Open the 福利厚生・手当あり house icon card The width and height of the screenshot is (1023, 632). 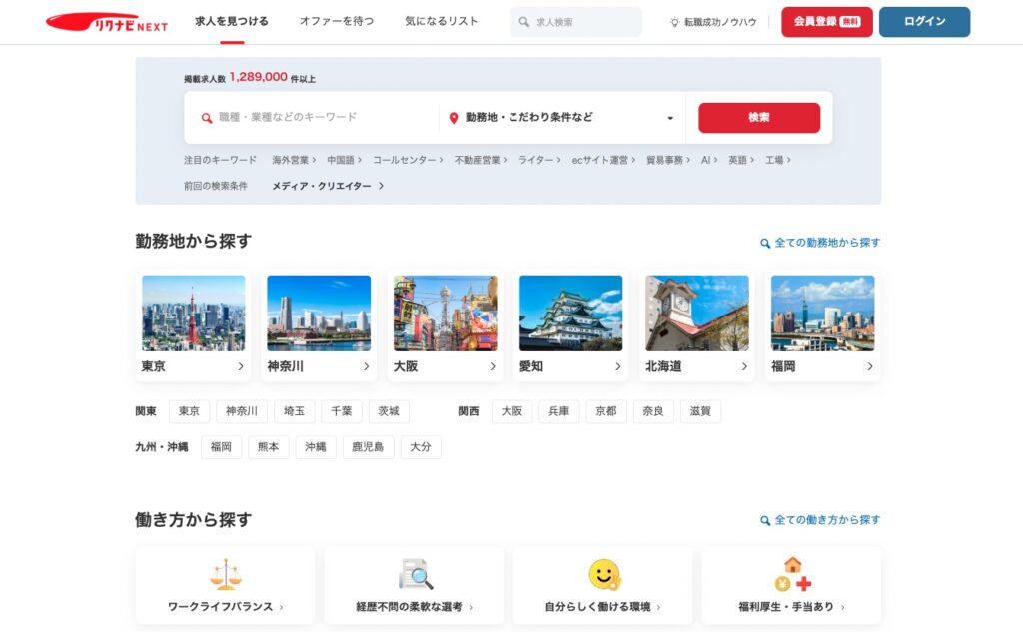click(x=792, y=574)
